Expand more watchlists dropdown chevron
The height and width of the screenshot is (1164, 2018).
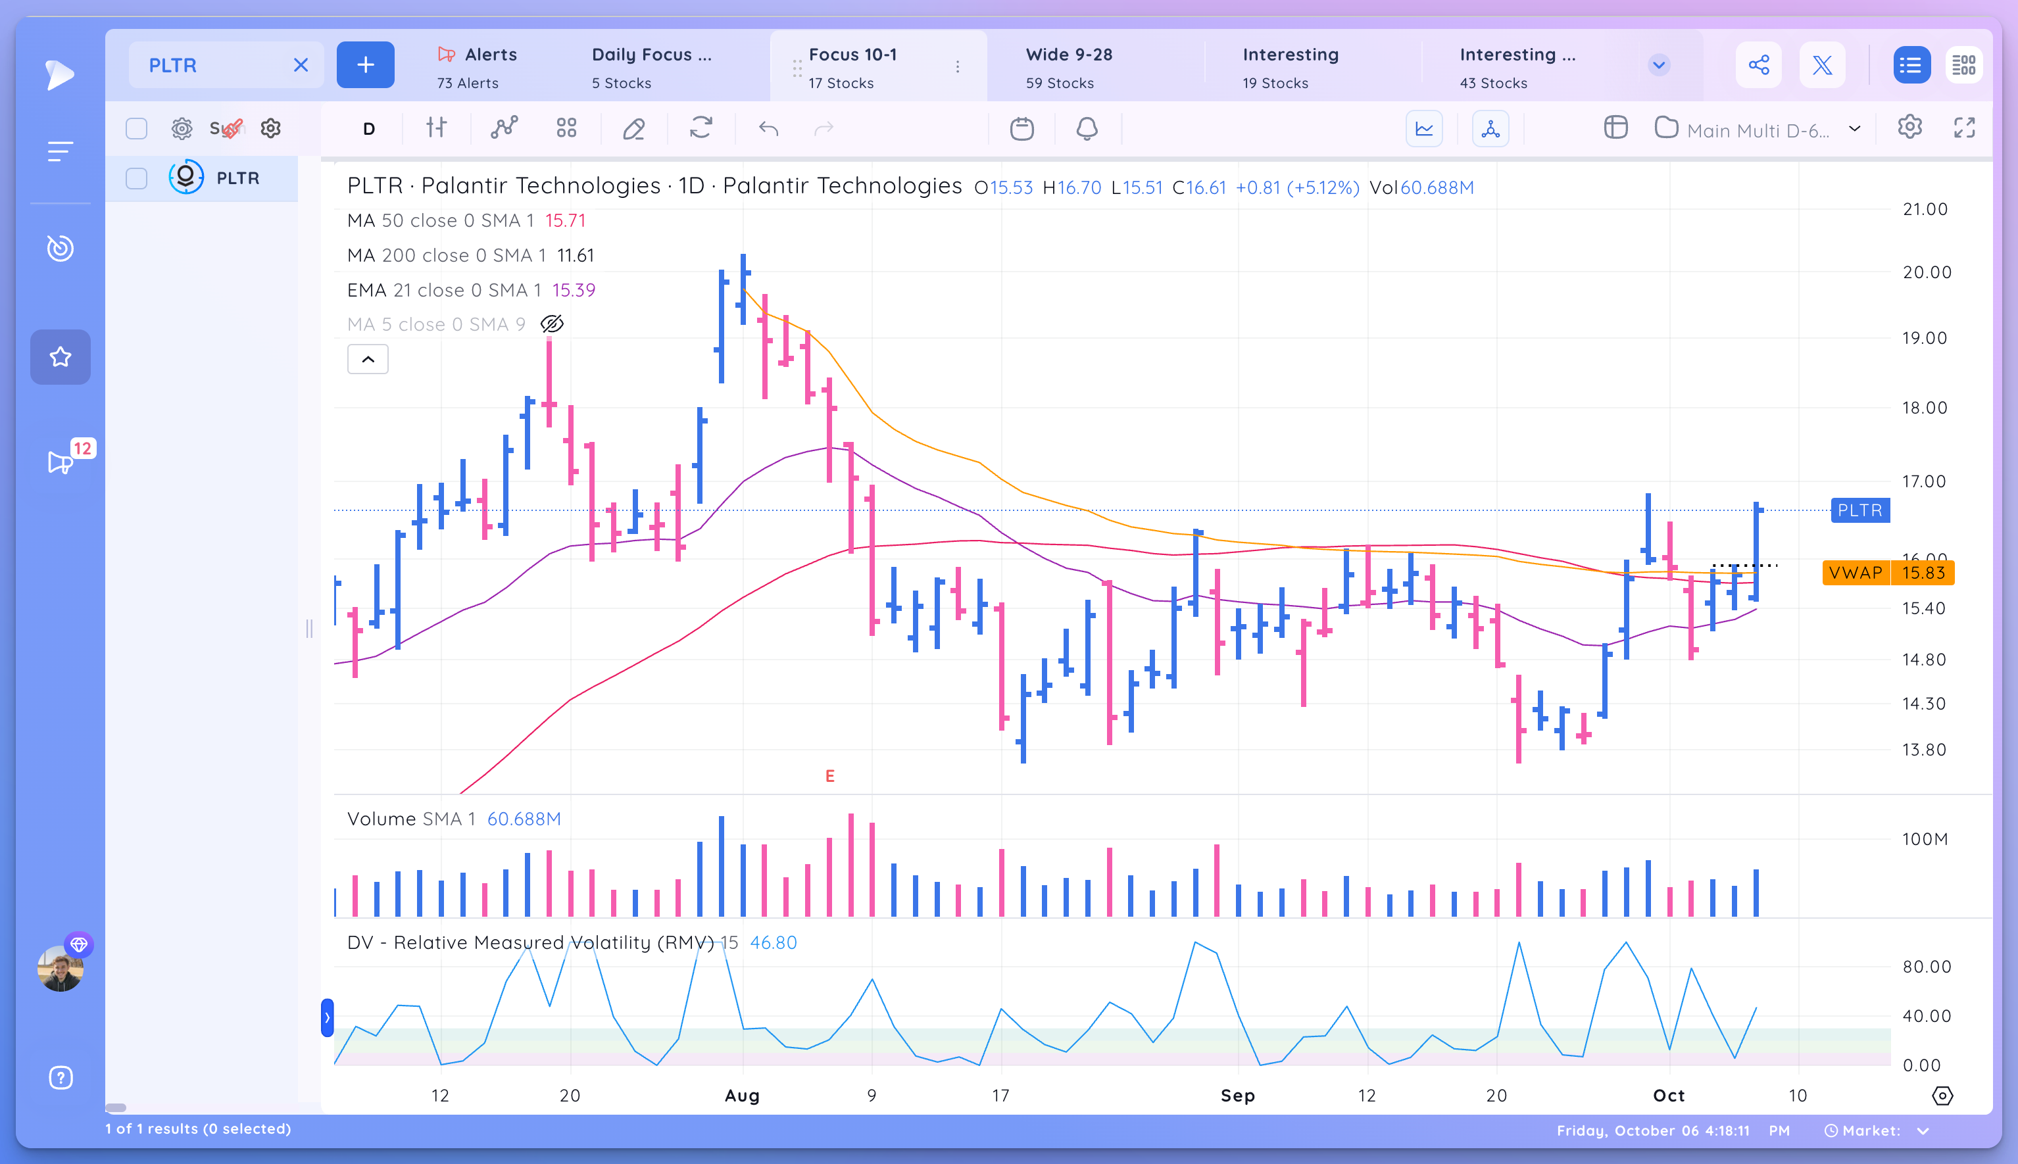(1659, 66)
